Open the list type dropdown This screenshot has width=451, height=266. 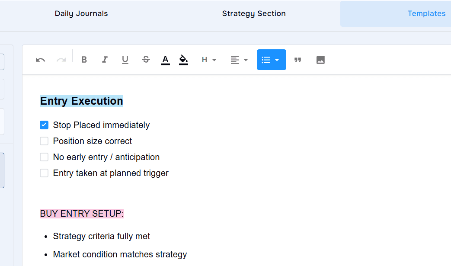[271, 60]
